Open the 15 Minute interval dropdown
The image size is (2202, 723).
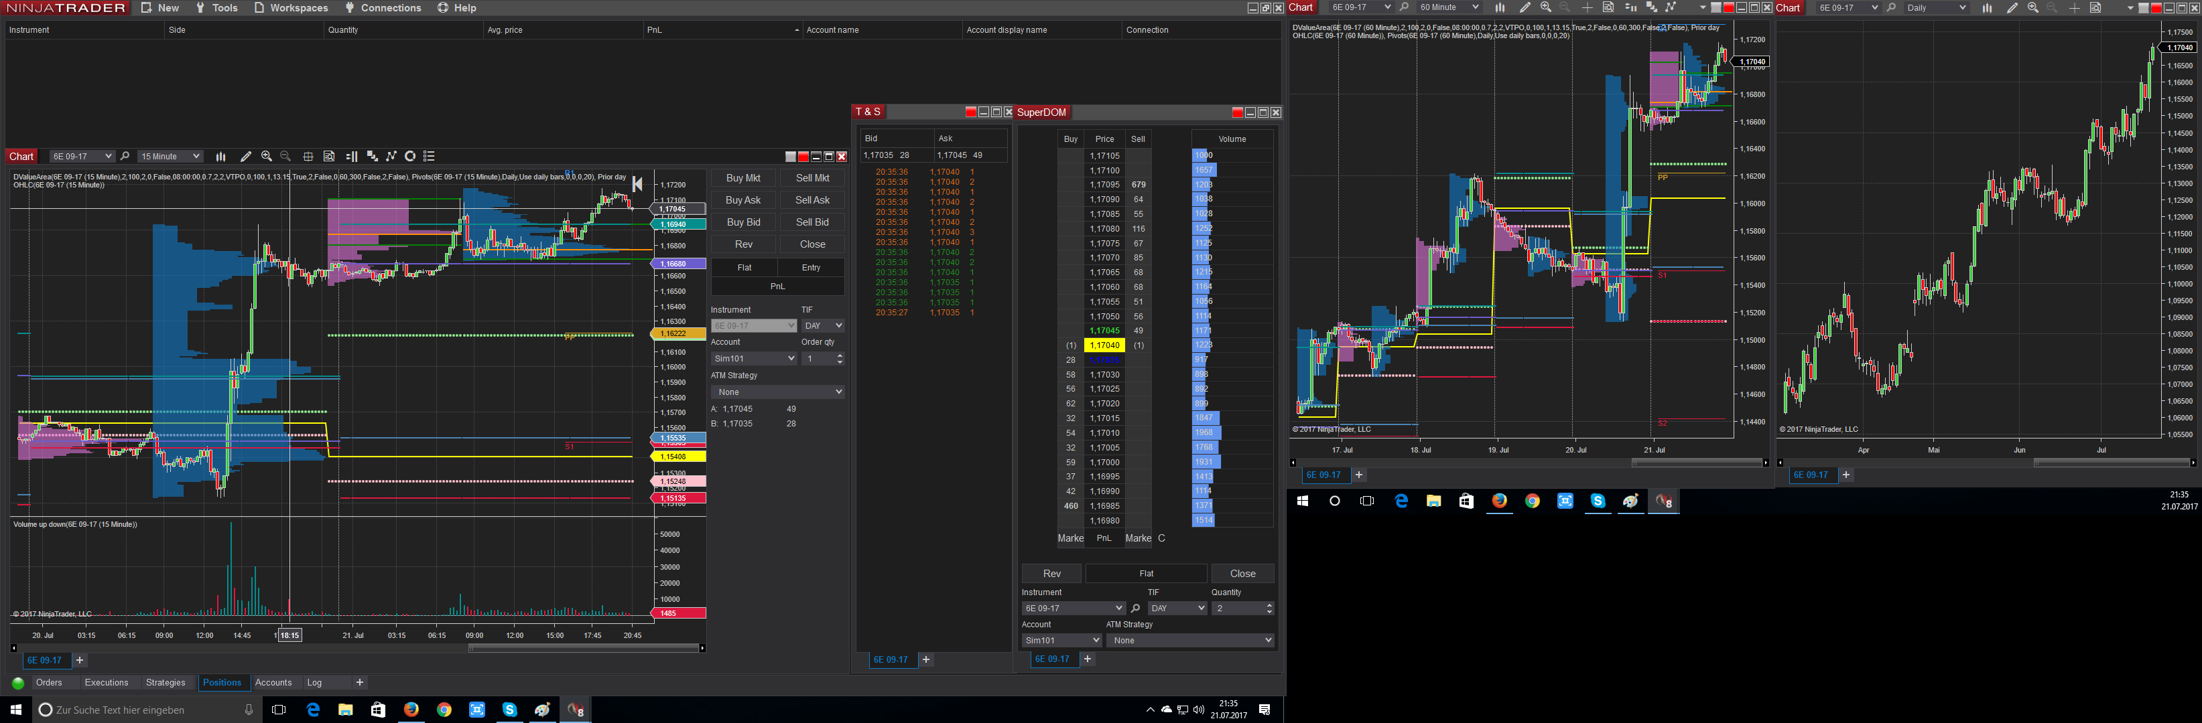(x=170, y=156)
